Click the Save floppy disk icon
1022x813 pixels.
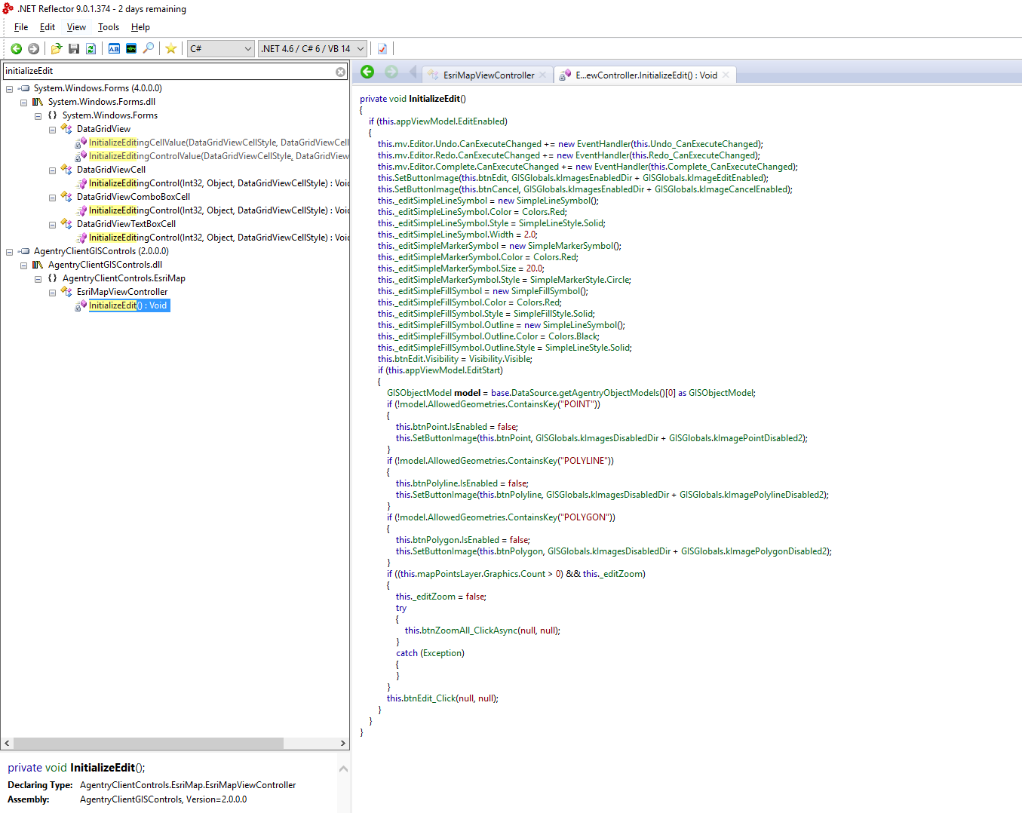[x=74, y=49]
